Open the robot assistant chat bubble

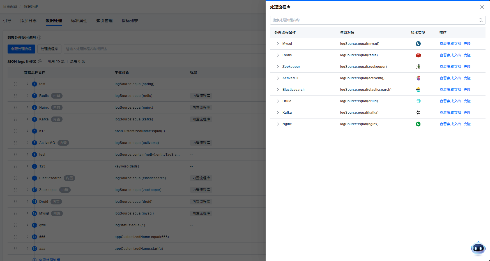478,248
